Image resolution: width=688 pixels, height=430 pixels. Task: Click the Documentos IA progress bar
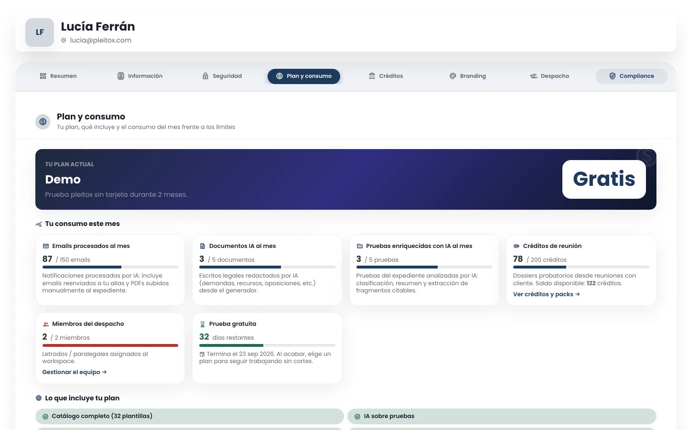pos(267,267)
